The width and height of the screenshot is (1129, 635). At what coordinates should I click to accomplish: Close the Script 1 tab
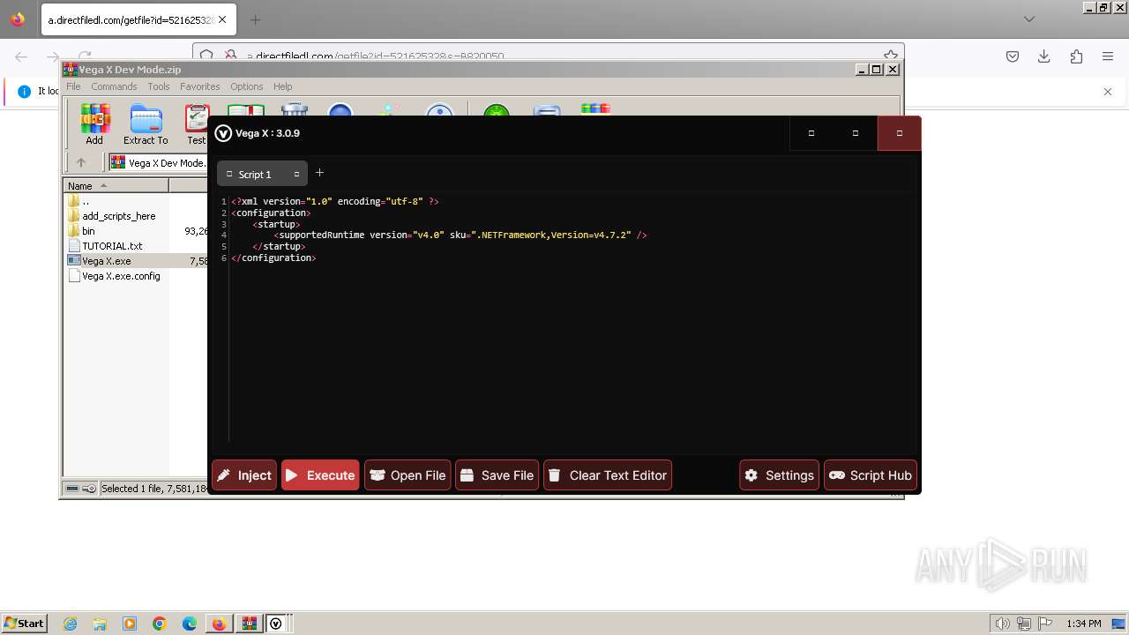point(296,175)
